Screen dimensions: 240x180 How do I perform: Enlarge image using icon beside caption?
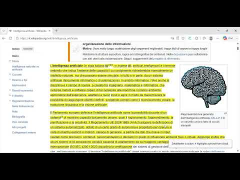tap(225, 113)
